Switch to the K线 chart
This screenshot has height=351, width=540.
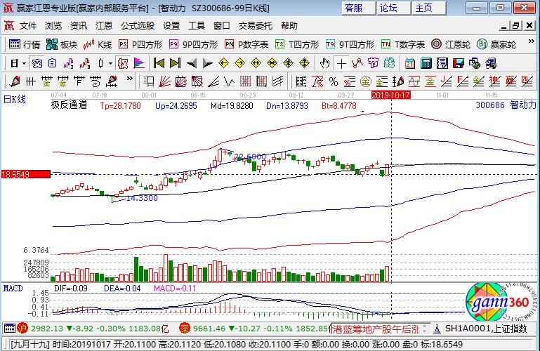tap(98, 44)
